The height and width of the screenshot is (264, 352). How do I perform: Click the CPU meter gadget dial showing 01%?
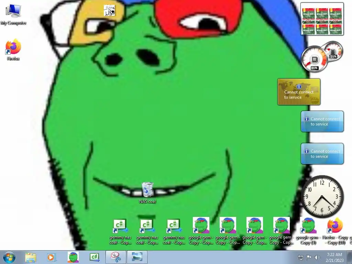point(314,59)
